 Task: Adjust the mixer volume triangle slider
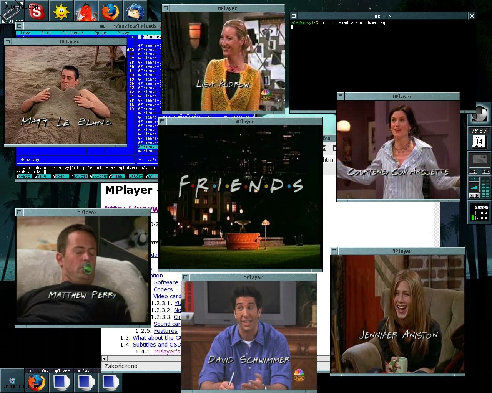[x=474, y=187]
